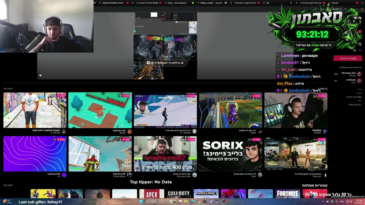The width and height of the screenshot is (365, 205).
Task: Click 'NEW JUICY HORROR GAMES' stream title
Action: [x=46, y=130]
